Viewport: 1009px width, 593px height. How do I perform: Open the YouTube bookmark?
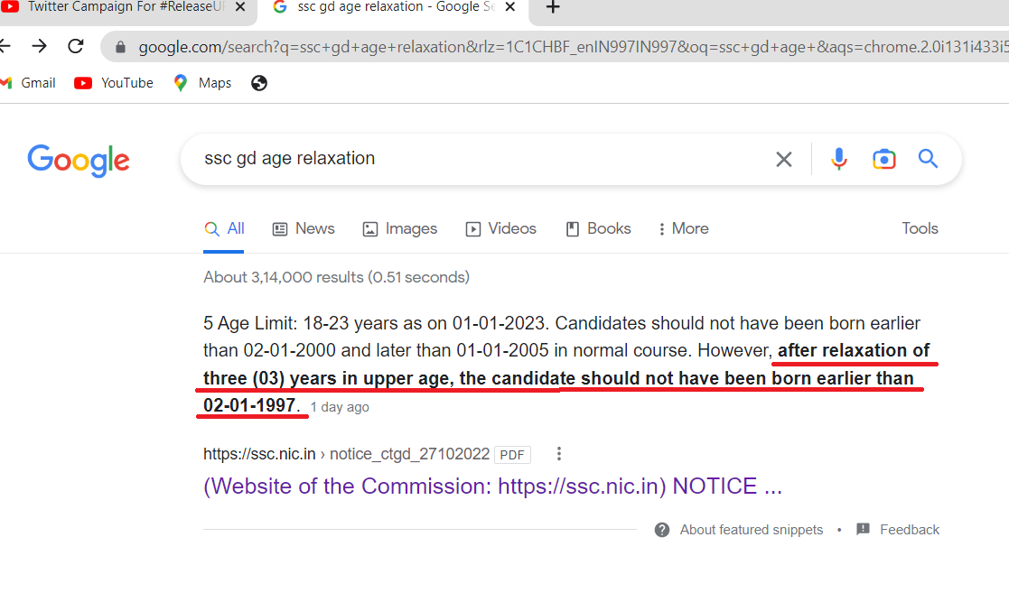click(114, 83)
